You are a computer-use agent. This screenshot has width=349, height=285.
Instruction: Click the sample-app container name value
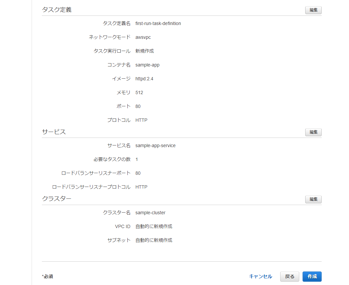[x=148, y=65]
